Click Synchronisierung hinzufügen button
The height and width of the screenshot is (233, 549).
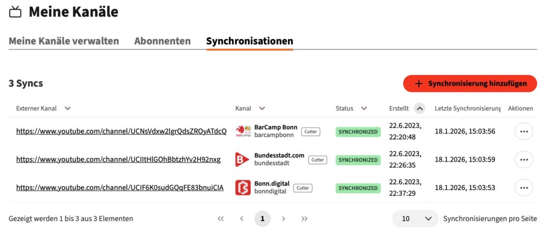point(470,84)
